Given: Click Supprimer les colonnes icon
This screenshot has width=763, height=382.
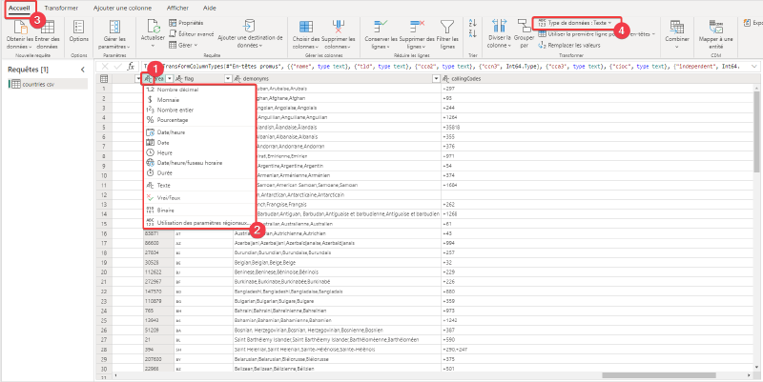Looking at the screenshot, I should pyautogui.click(x=339, y=28).
